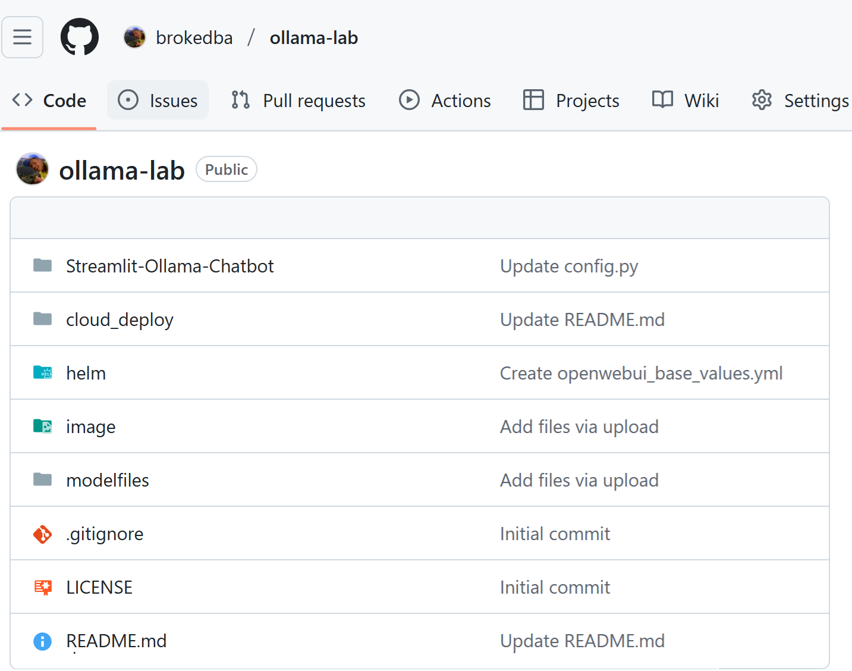The height and width of the screenshot is (671, 852).
Task: Click the LICENSE certificate icon
Action: pyautogui.click(x=42, y=588)
